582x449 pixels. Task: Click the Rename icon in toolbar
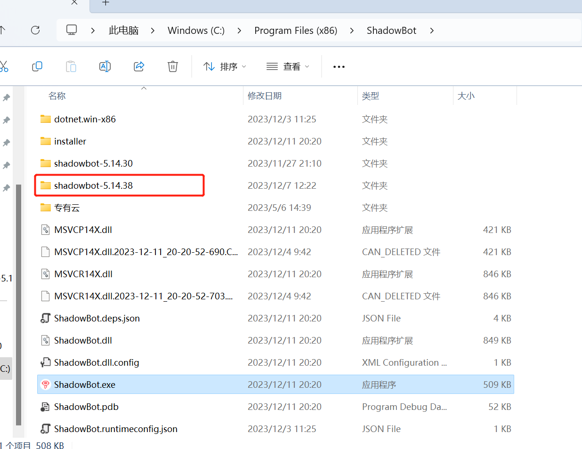click(x=105, y=66)
